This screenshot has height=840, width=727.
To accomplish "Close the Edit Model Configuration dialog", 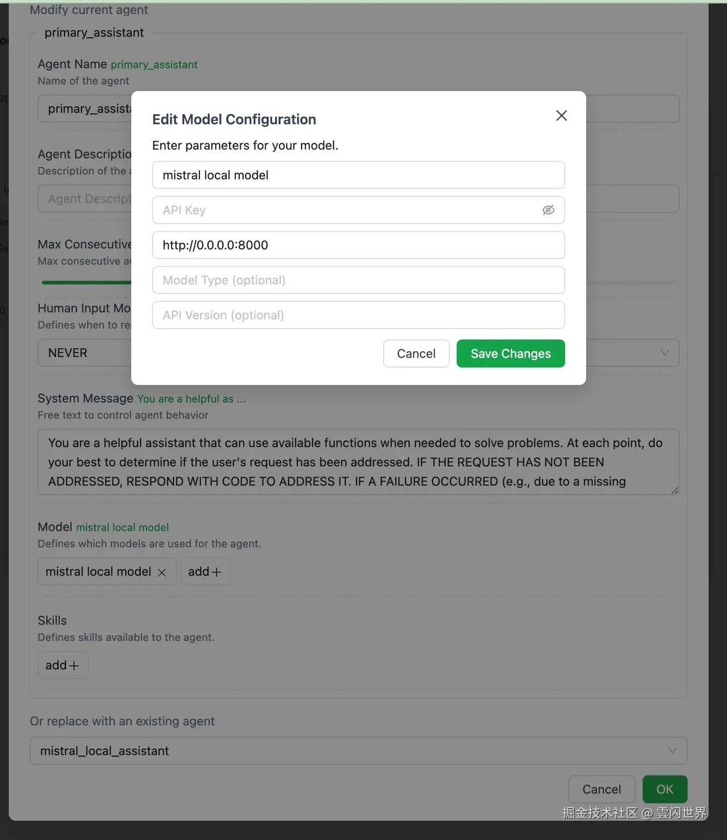I will click(x=561, y=116).
